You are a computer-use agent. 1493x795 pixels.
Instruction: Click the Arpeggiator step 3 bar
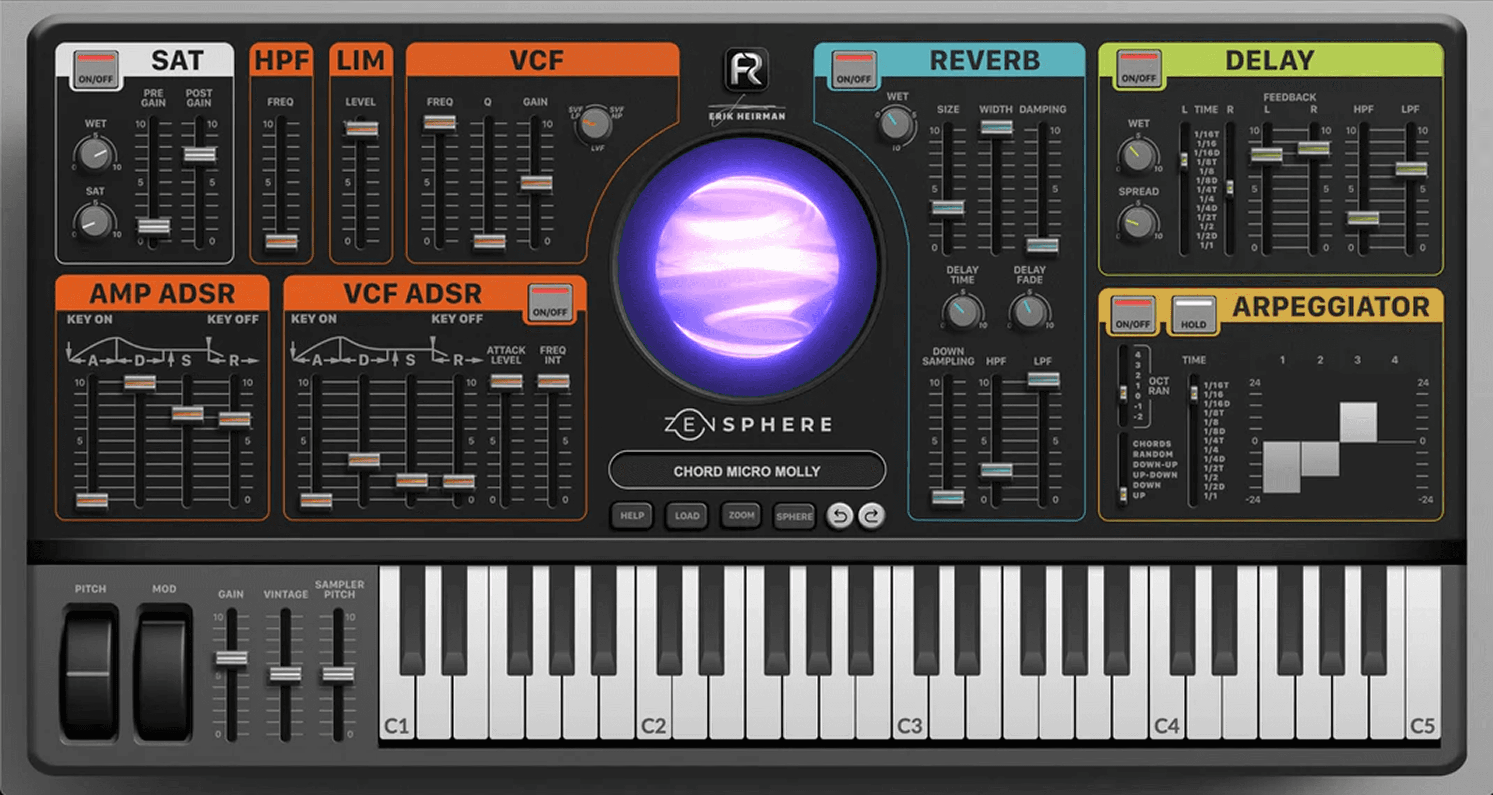point(1358,422)
